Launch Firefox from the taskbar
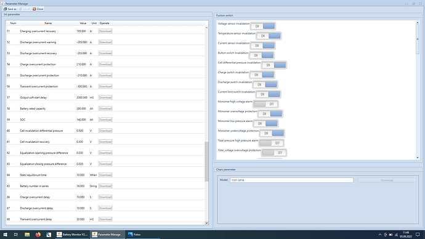This screenshot has height=239, width=425. [38, 235]
